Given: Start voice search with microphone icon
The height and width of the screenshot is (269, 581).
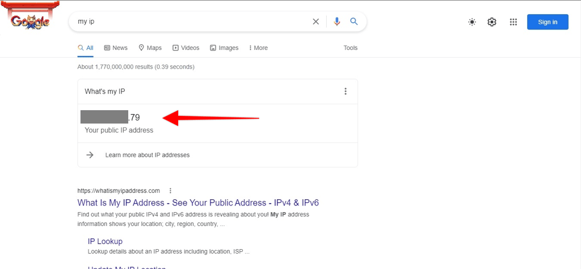Looking at the screenshot, I should [337, 22].
